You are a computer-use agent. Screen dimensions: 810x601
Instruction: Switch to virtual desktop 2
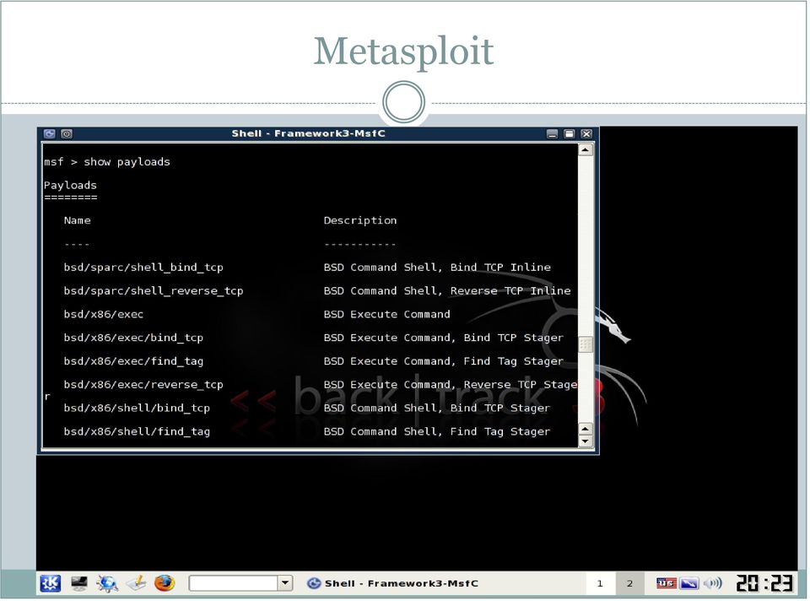[x=629, y=583]
